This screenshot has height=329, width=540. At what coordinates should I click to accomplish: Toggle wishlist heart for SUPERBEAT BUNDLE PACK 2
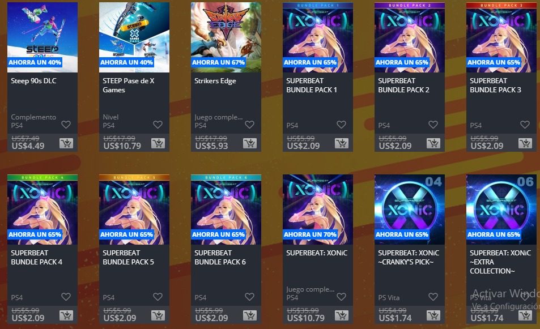pyautogui.click(x=433, y=125)
